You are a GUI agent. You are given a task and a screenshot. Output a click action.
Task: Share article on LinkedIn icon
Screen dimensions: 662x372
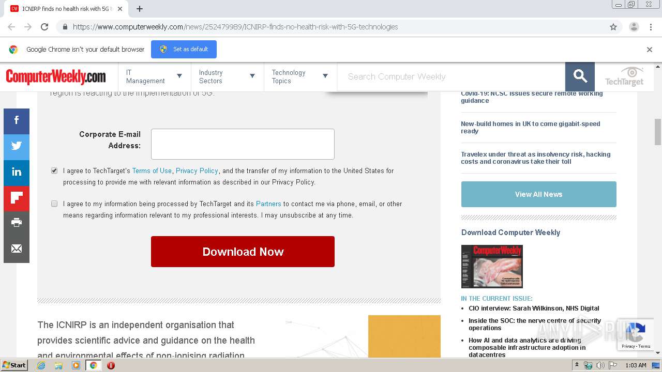17,173
